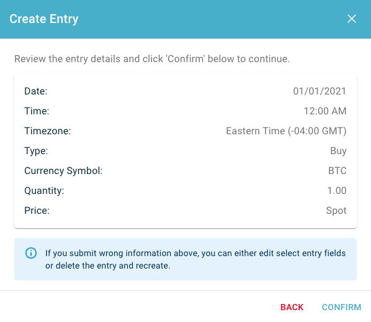Close the Create Entry dialog with X

[352, 19]
